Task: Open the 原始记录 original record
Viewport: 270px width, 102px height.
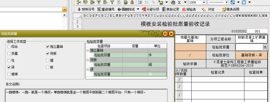Action: (170, 9)
